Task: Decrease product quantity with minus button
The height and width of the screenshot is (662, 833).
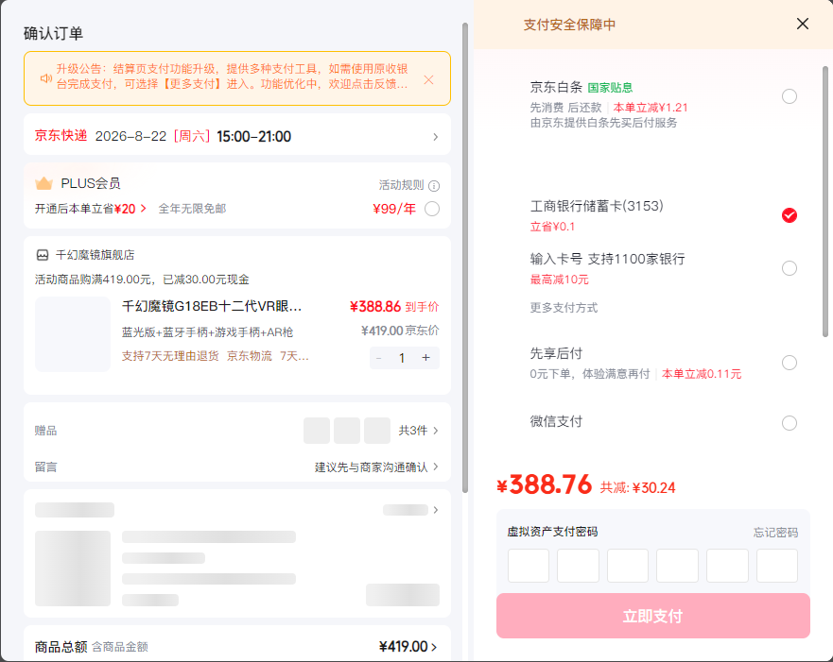Action: click(x=379, y=358)
